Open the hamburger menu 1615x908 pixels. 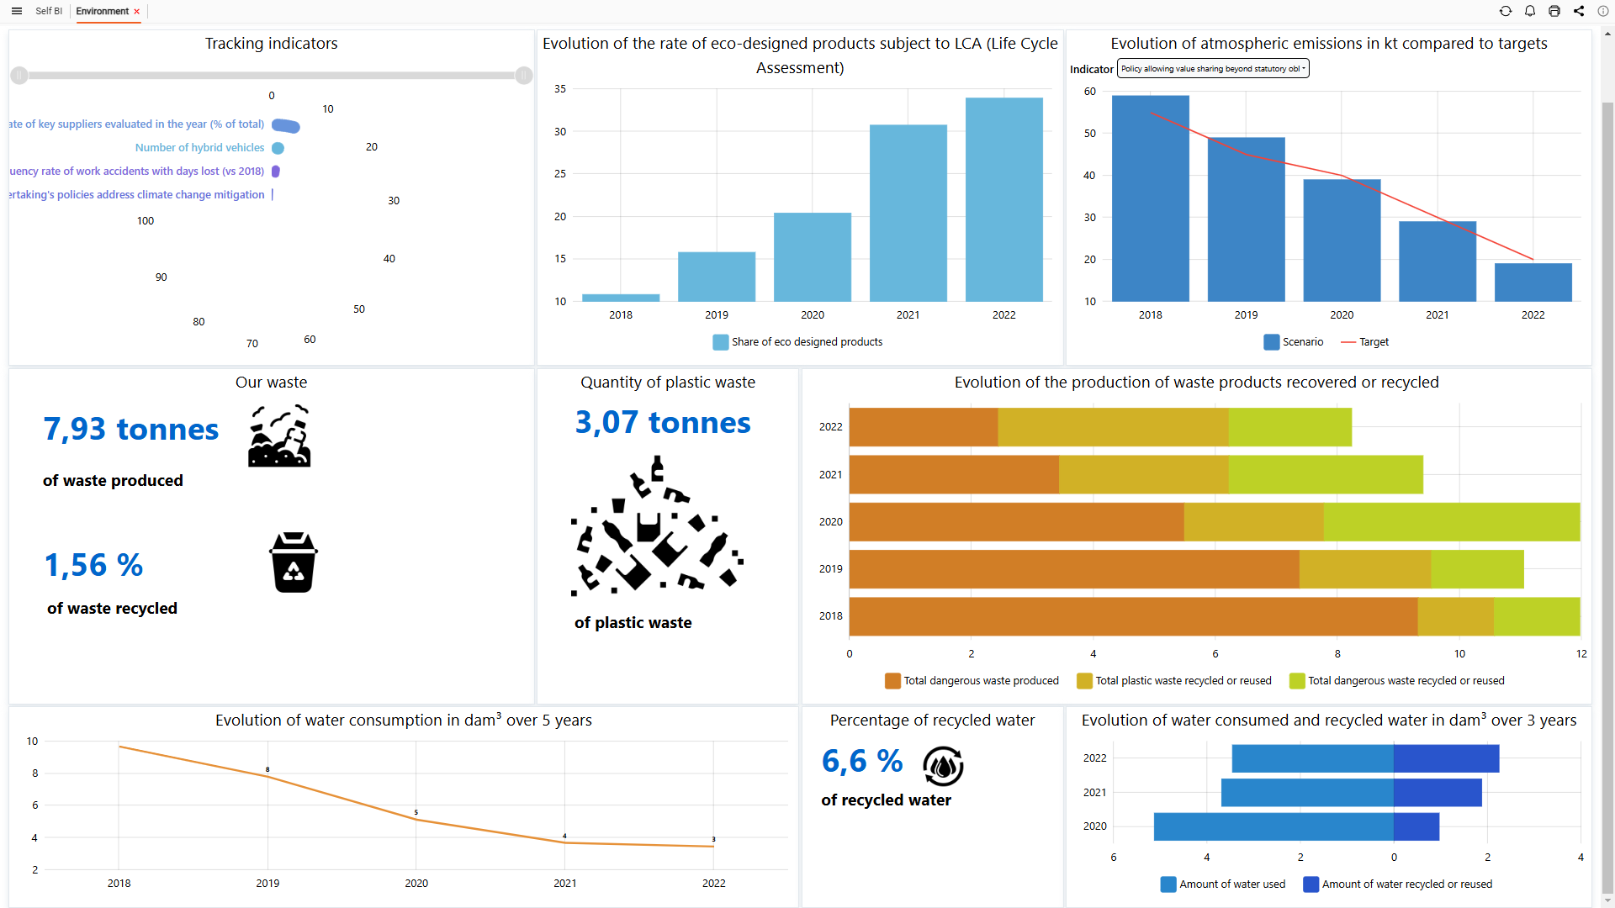16,11
